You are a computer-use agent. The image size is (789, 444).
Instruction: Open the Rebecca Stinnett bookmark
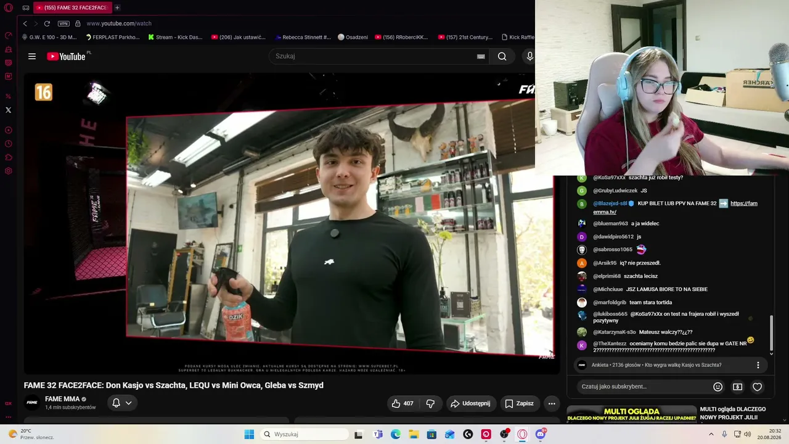pyautogui.click(x=303, y=37)
